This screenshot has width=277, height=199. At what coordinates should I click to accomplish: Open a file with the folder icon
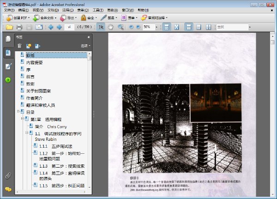pyautogui.click(x=9, y=27)
